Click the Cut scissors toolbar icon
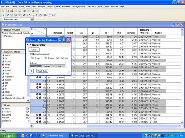Screen dimensions: 185x138 point(28,11)
